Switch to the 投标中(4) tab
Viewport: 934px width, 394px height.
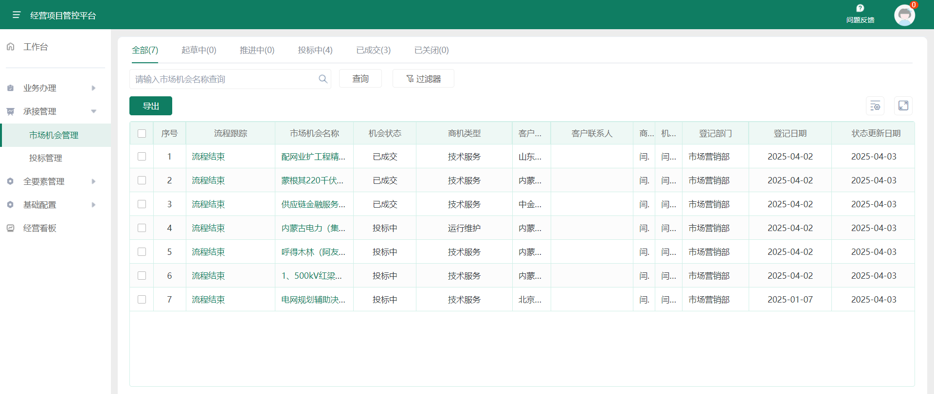[315, 50]
